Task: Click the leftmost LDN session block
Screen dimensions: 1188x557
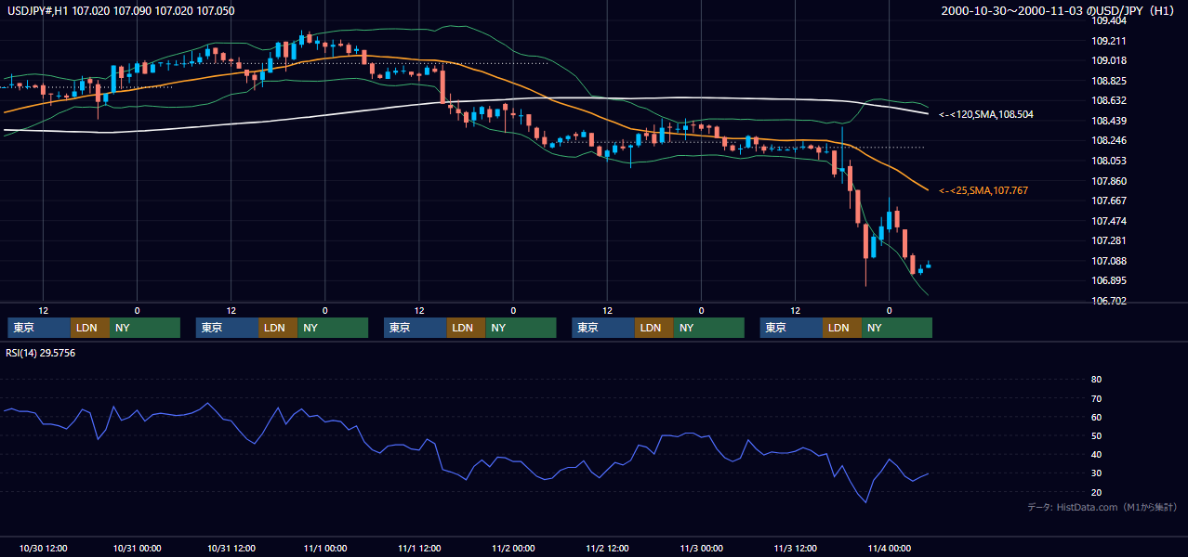Action: tap(90, 328)
